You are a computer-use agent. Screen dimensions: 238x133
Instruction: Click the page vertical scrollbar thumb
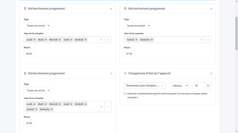pyautogui.click(x=237, y=33)
